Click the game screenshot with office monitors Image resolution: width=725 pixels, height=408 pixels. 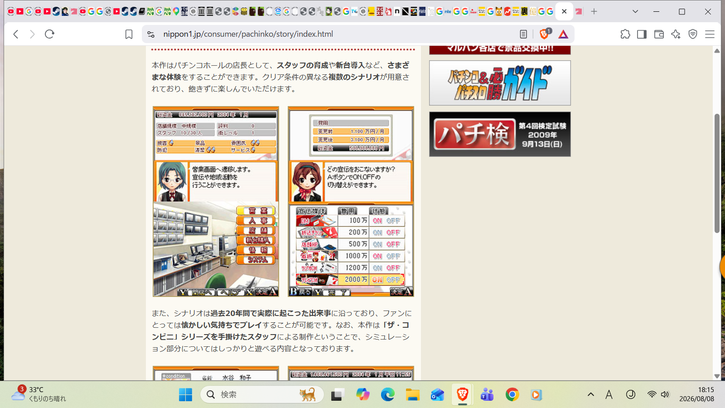click(216, 202)
